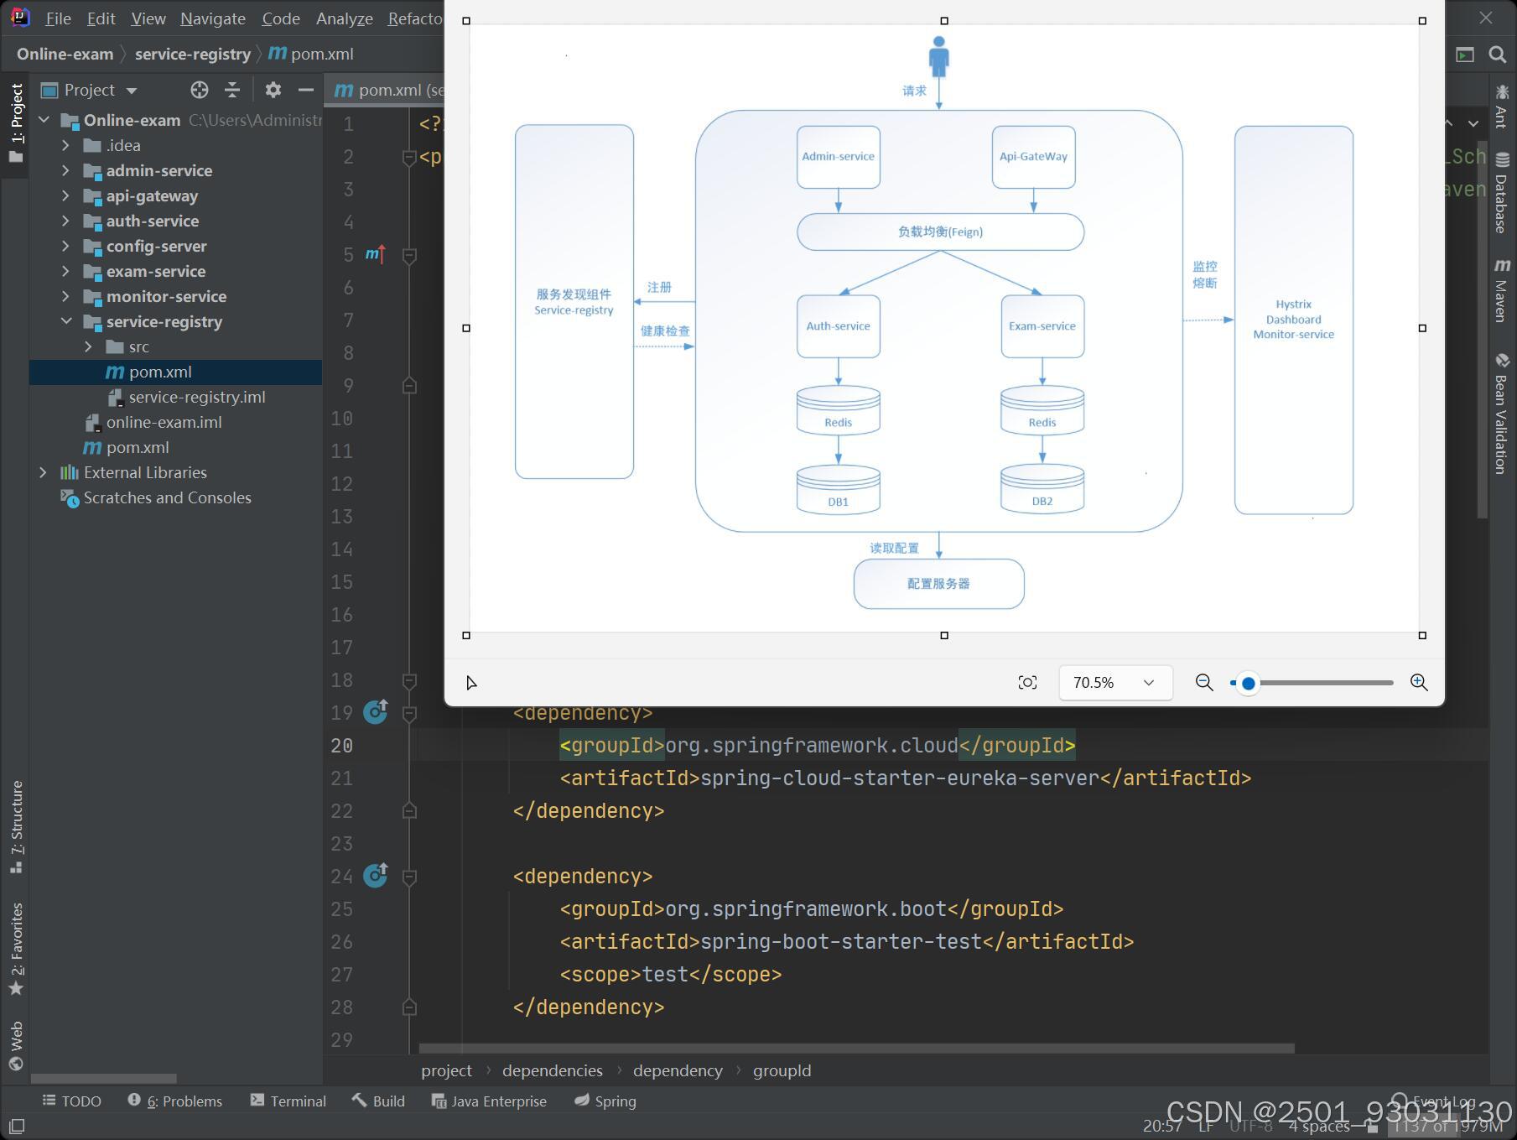Click the actual-size focus icon in image viewer
Viewport: 1517px width, 1140px height.
pyautogui.click(x=1027, y=683)
